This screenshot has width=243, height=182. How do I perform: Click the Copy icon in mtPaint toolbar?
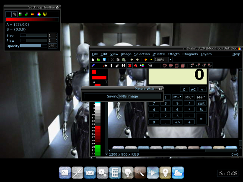tap(118, 60)
